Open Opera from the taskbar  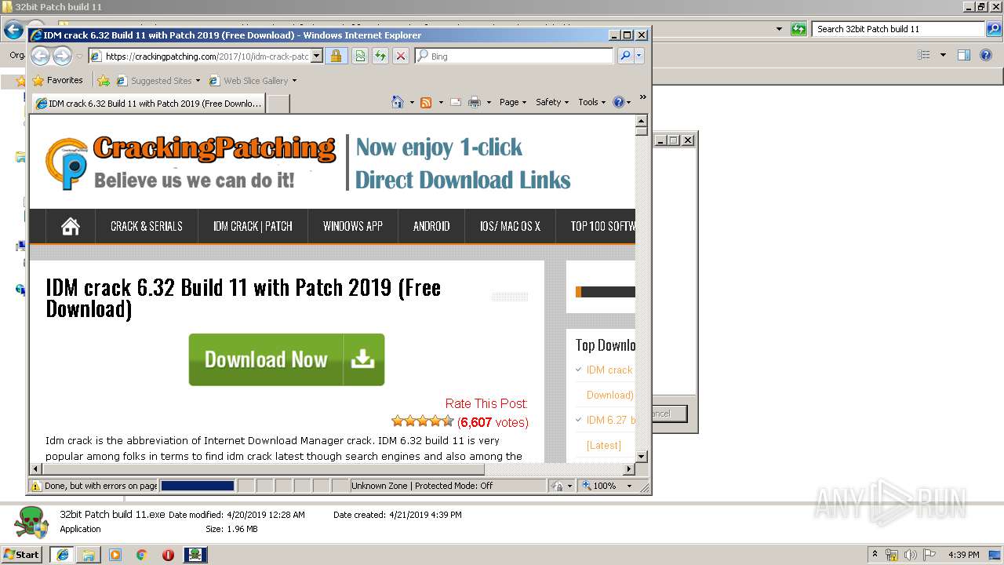pos(168,554)
